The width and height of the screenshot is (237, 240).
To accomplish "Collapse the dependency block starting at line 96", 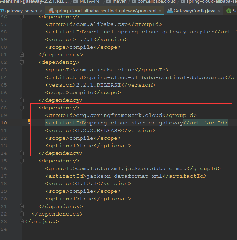I will (x=22, y=17).
